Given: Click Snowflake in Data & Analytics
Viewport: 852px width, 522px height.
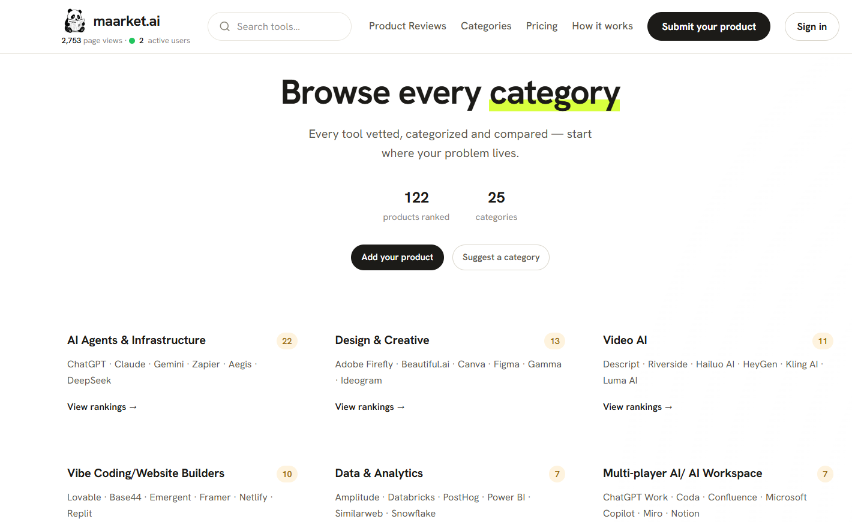Looking at the screenshot, I should pos(413,514).
